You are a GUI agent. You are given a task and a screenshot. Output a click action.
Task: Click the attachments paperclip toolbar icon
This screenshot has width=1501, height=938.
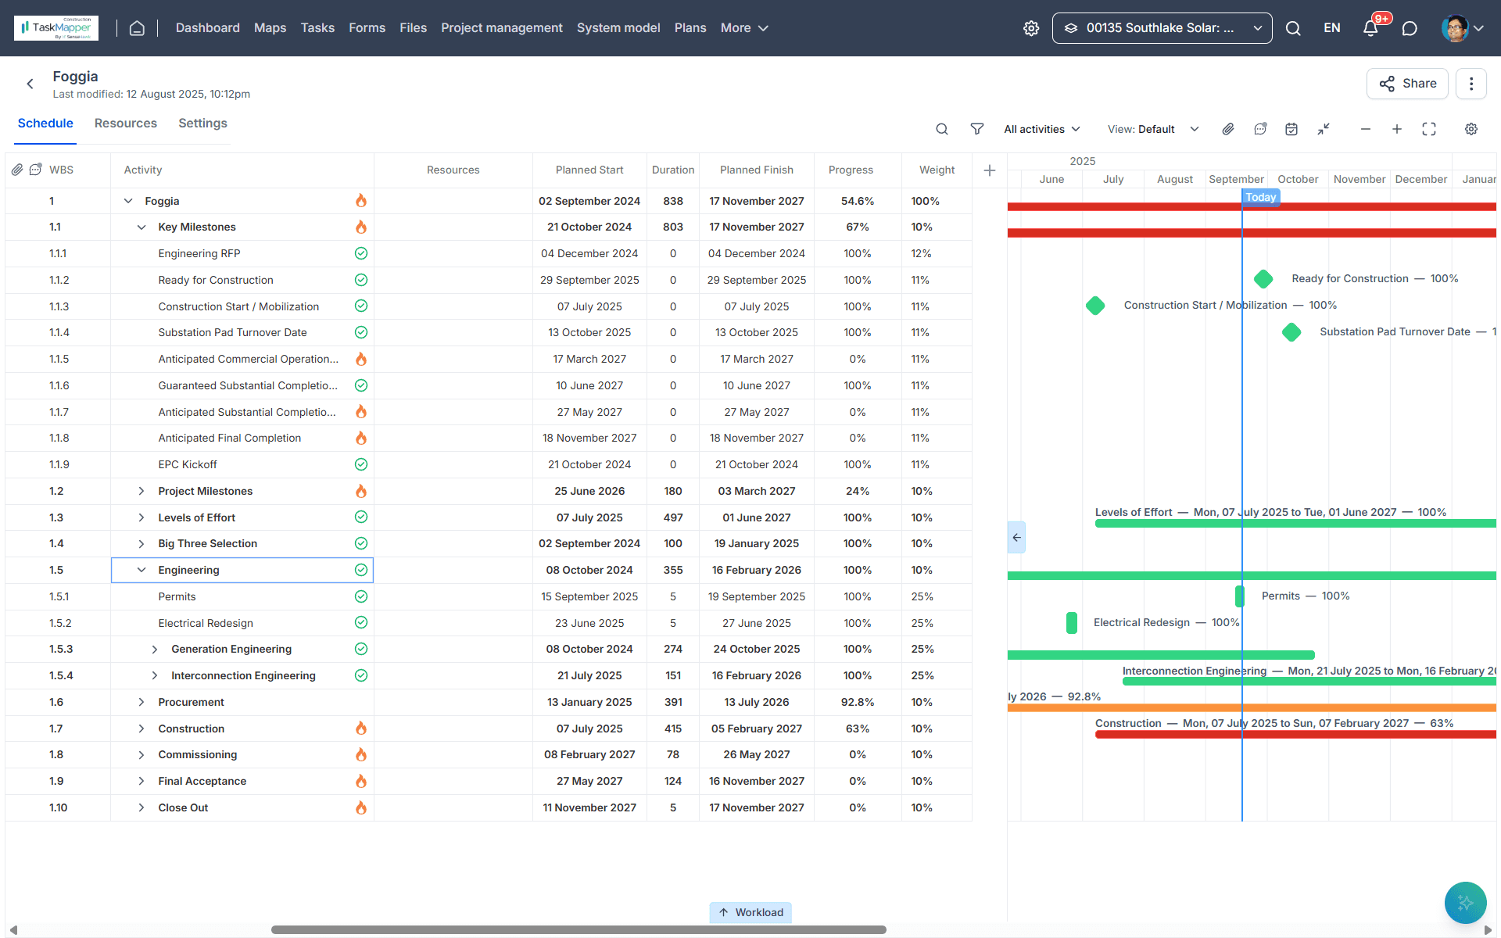click(x=1228, y=129)
